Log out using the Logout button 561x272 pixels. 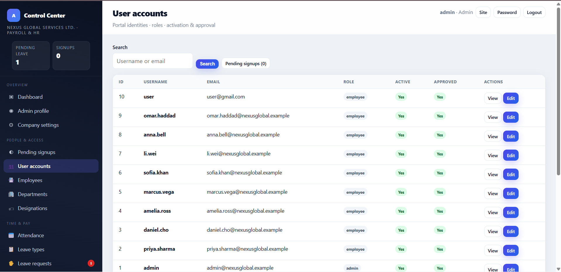(534, 12)
